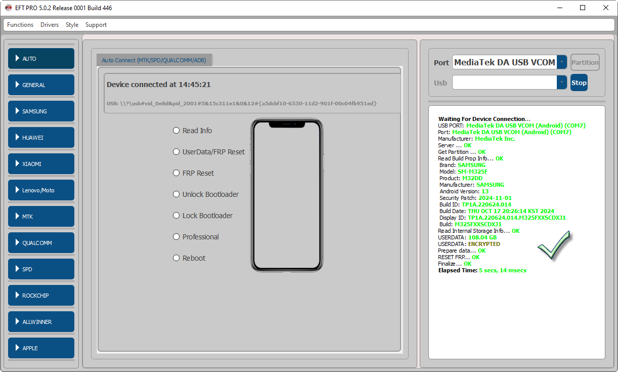Expand the AUTO sidebar section

pyautogui.click(x=41, y=59)
